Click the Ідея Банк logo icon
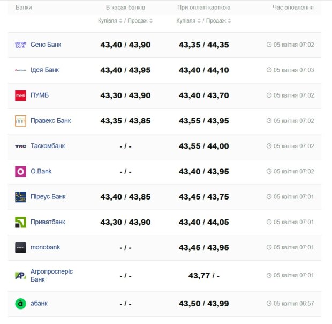 point(20,70)
